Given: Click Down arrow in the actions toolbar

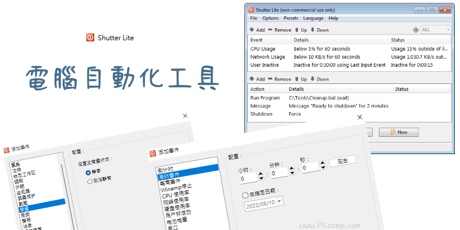Looking at the screenshot, I should click(320, 79).
